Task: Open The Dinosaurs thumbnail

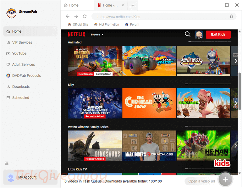Action: tap(95, 146)
